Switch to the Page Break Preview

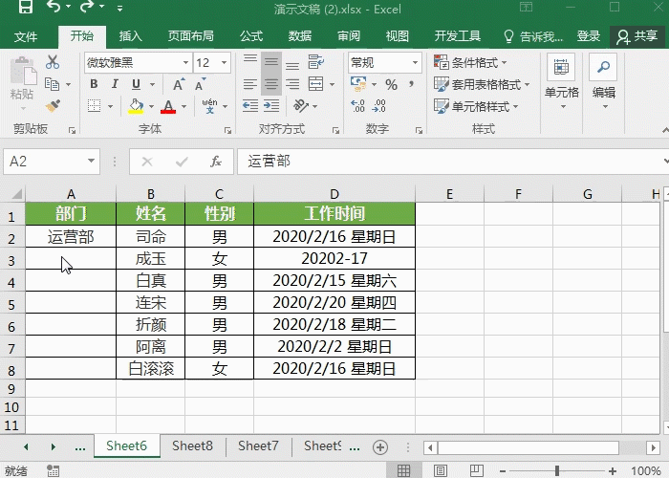[477, 470]
